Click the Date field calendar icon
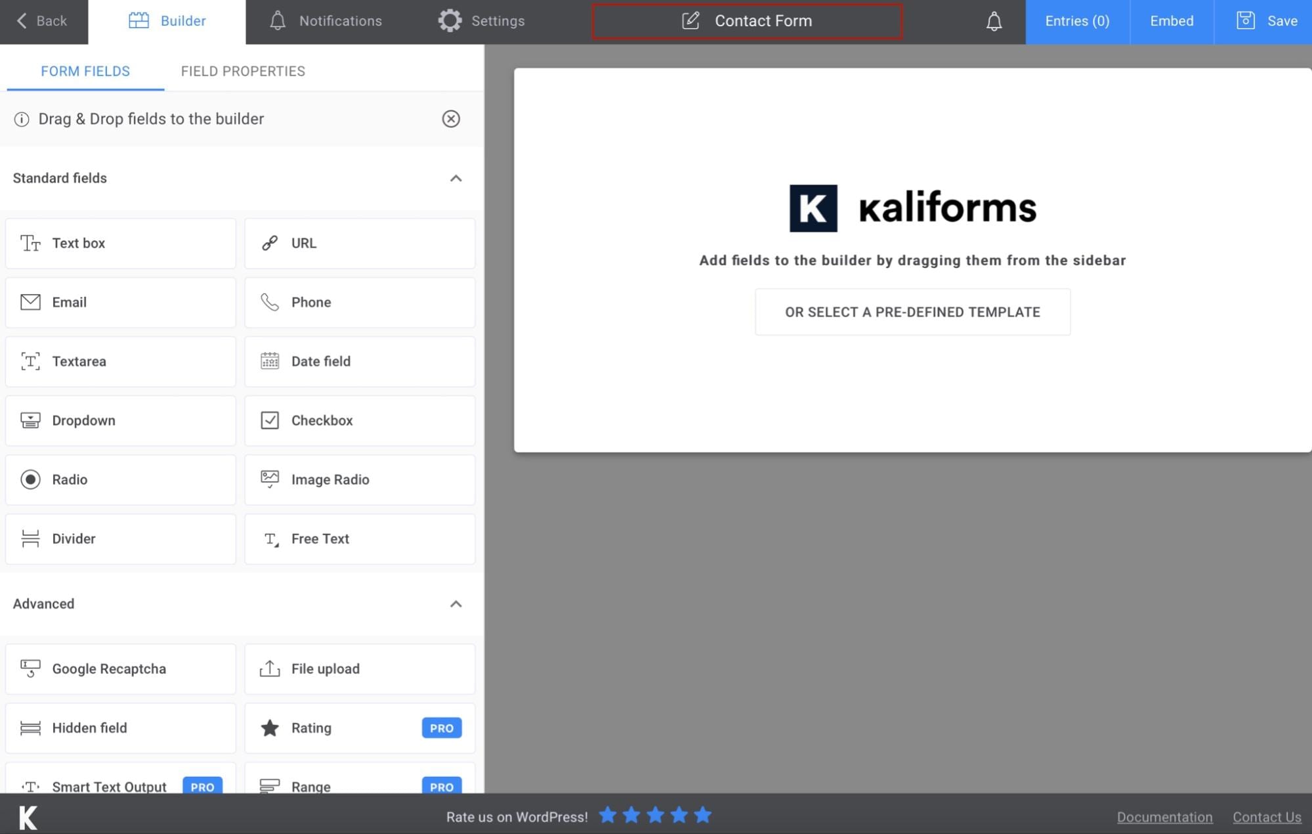Viewport: 1312px width, 834px height. click(x=270, y=361)
